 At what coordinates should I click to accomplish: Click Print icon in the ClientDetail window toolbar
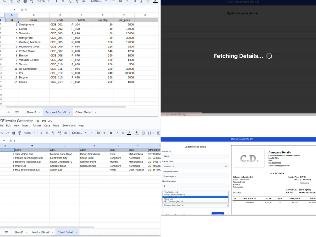[x=14, y=133]
